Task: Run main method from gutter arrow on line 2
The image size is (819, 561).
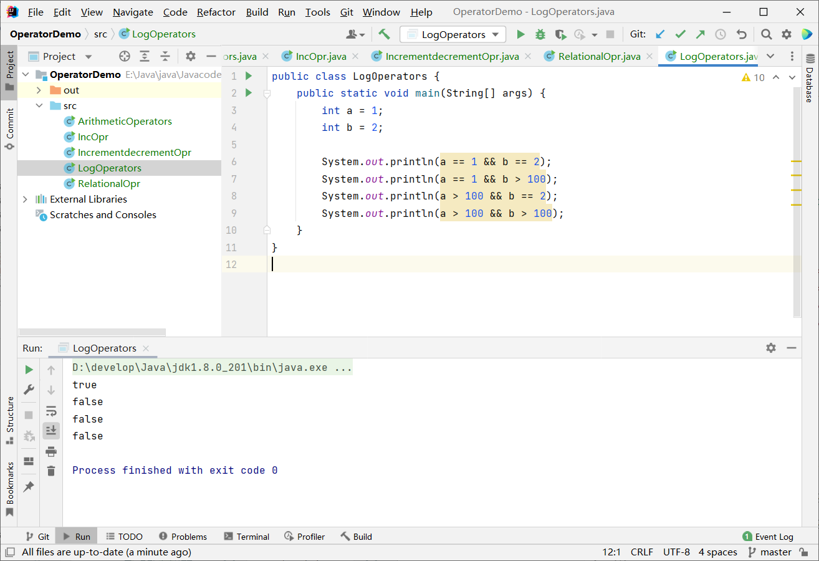Action: [x=248, y=93]
